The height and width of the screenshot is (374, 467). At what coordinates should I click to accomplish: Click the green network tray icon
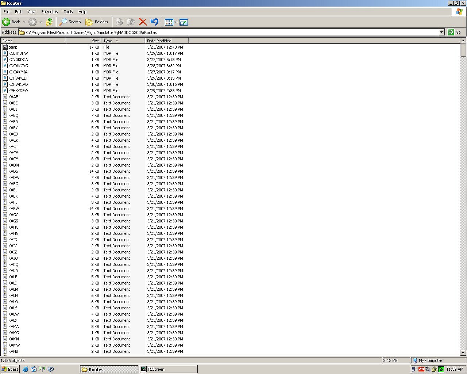(x=441, y=369)
